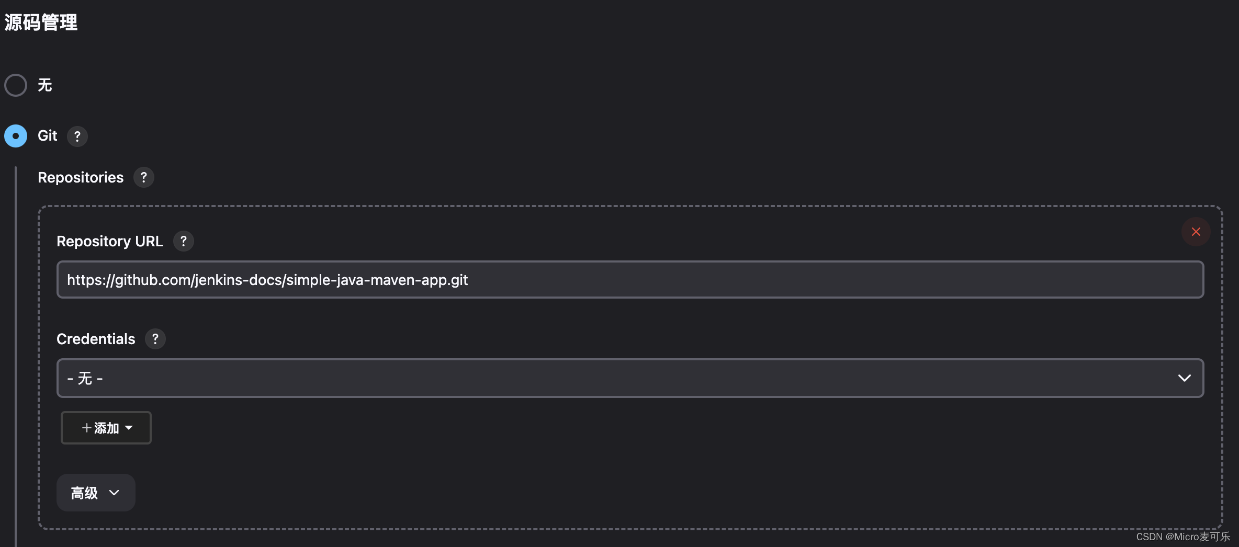This screenshot has width=1239, height=547.
Task: Click the Git option label
Action: pyautogui.click(x=47, y=136)
